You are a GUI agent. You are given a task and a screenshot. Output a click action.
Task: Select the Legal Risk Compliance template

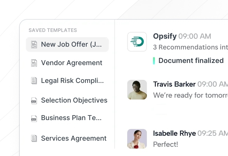coord(73,81)
